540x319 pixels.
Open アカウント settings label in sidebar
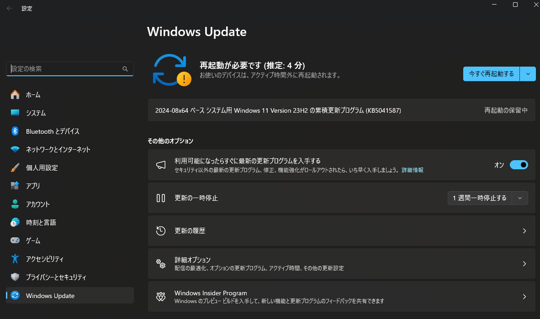(x=38, y=204)
